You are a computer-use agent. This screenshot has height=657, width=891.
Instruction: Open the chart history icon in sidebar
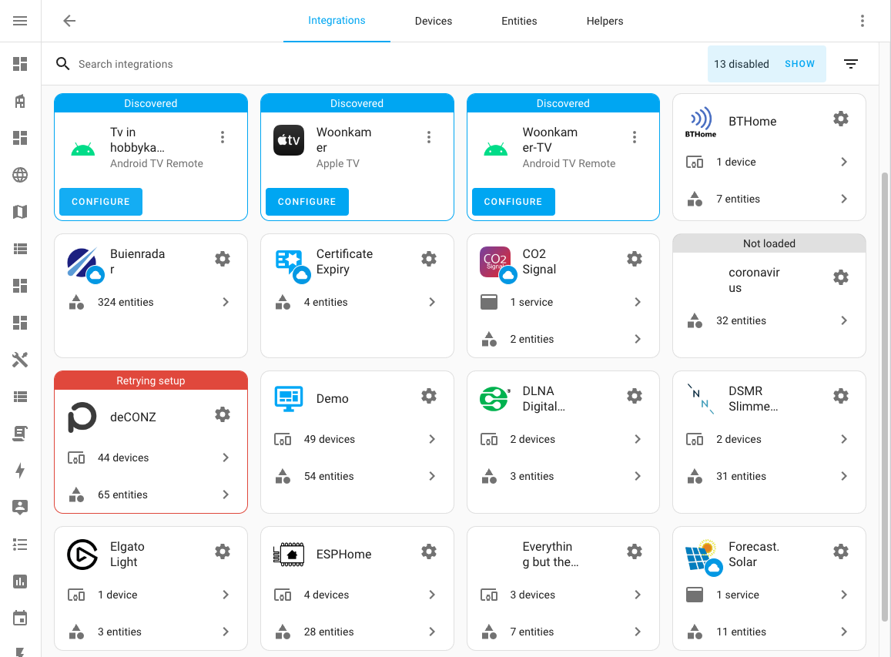point(20,582)
